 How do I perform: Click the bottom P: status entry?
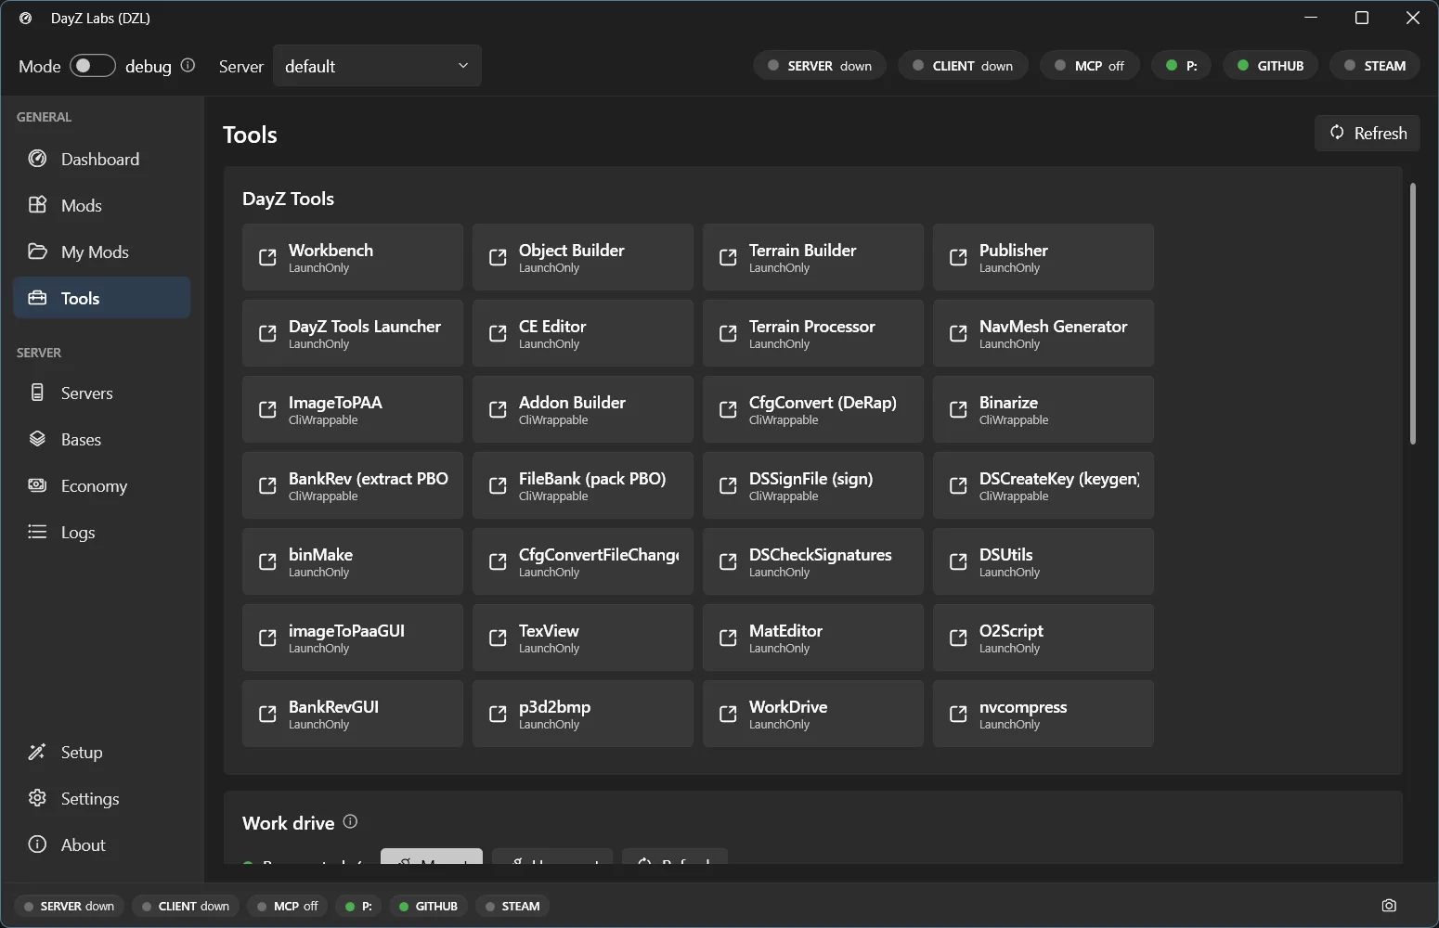(358, 906)
